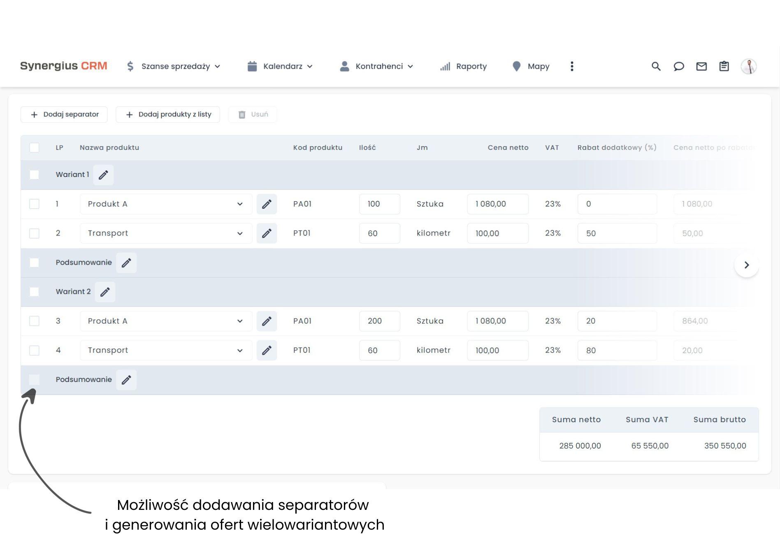Image resolution: width=780 pixels, height=535 pixels.
Task: Check the box for row 1 Produkt A
Action: pyautogui.click(x=34, y=204)
